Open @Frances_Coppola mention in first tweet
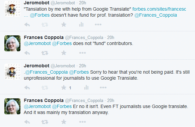 [x=155, y=15]
